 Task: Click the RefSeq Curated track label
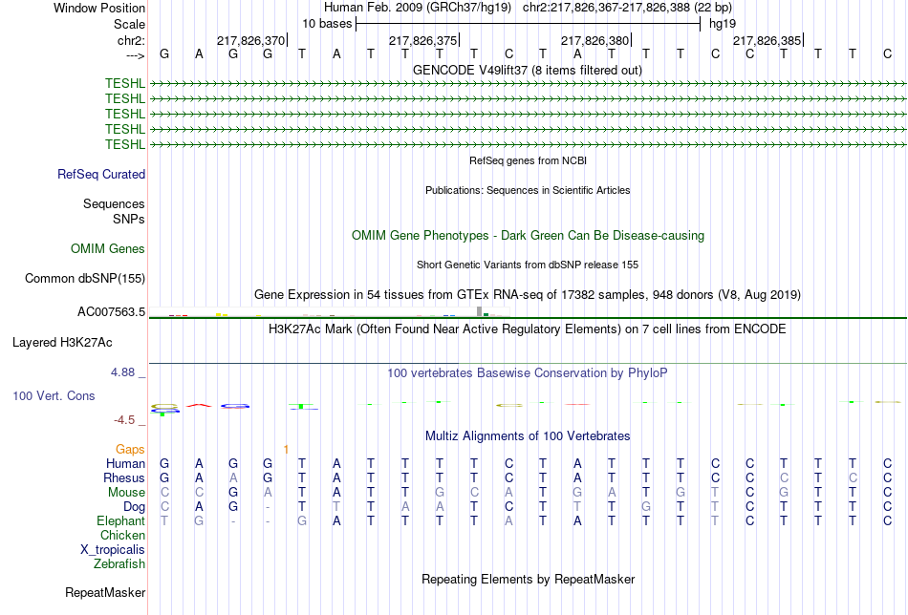(101, 174)
